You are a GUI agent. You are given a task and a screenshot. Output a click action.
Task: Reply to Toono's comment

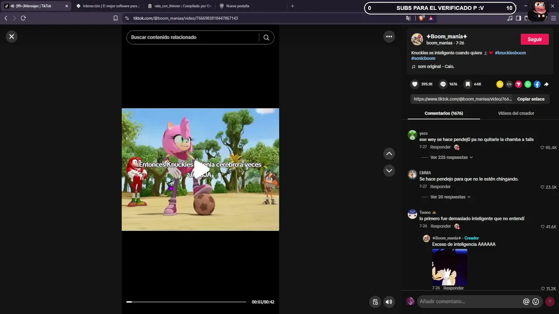pyautogui.click(x=440, y=226)
